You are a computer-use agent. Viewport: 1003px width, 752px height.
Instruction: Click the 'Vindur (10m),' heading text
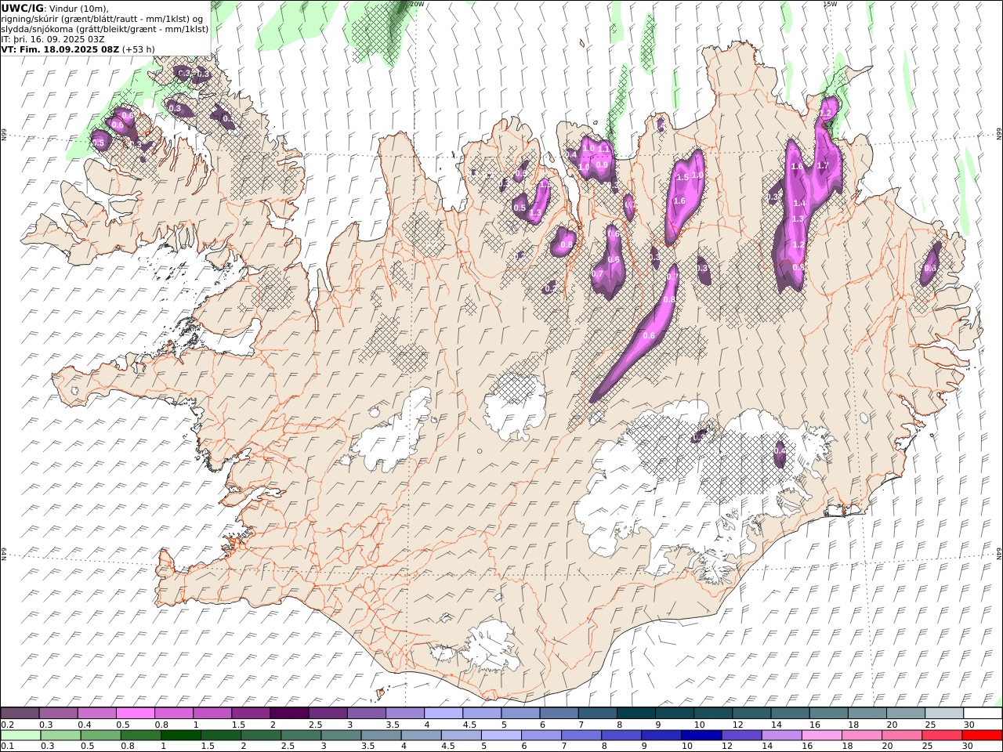[79, 9]
